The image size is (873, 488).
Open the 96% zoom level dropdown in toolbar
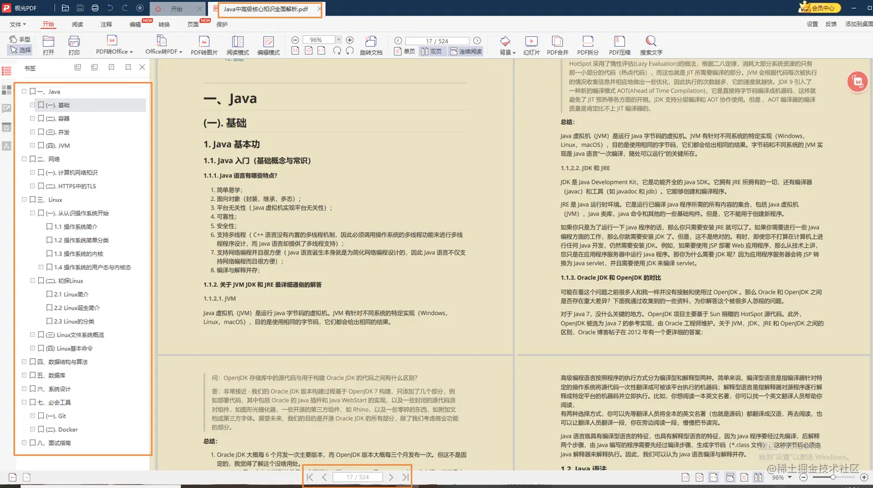coord(338,40)
